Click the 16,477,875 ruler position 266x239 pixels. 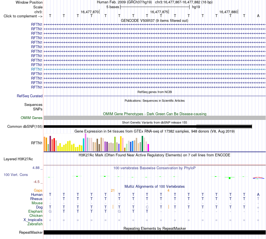pos(159,12)
